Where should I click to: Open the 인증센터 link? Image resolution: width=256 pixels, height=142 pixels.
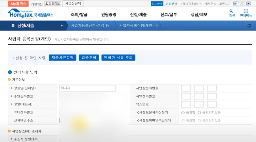[x=171, y=4]
